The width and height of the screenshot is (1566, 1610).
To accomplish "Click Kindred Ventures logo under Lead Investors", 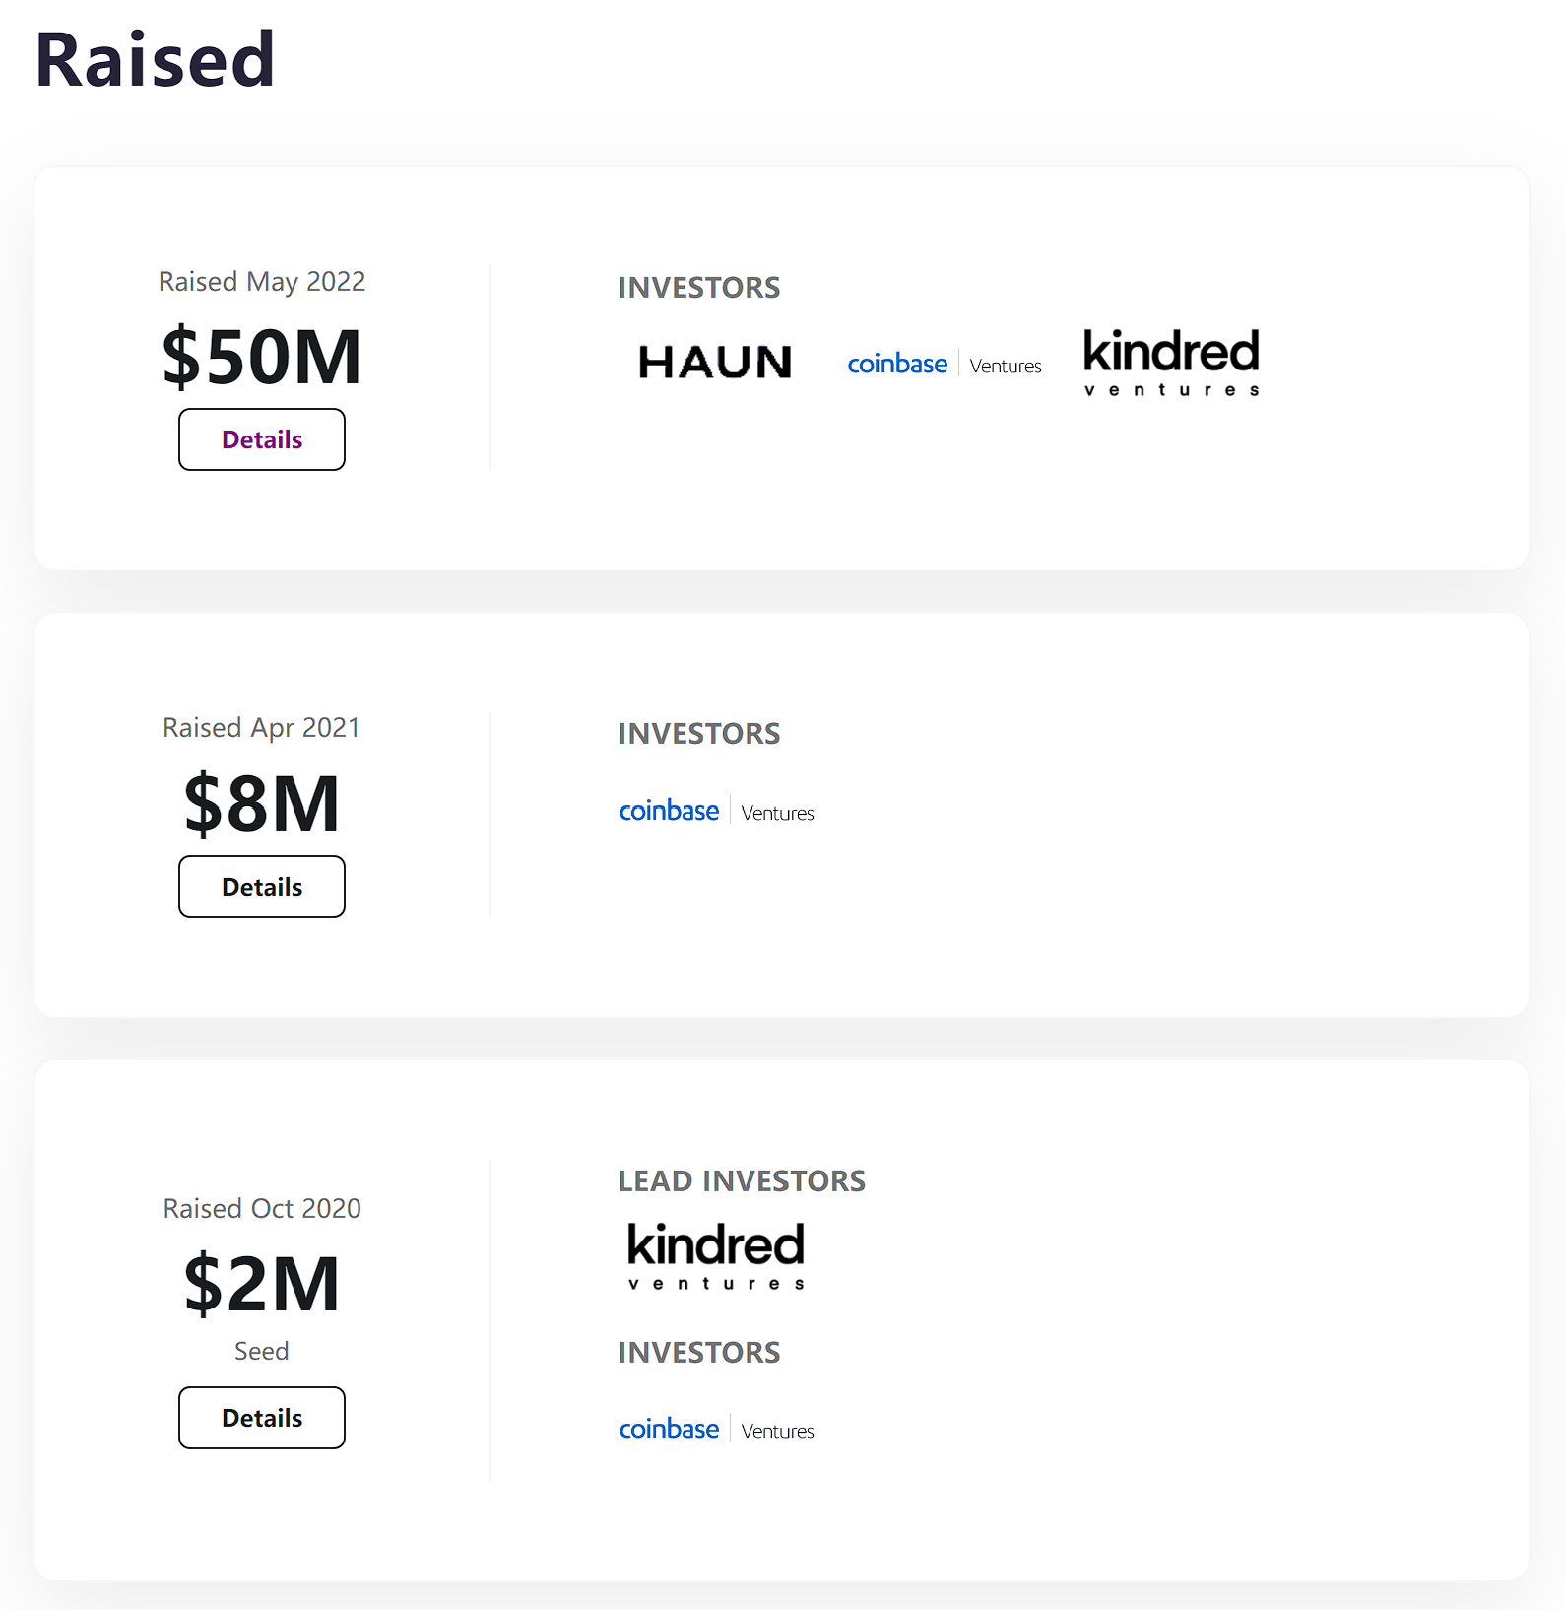I will 716,1255.
